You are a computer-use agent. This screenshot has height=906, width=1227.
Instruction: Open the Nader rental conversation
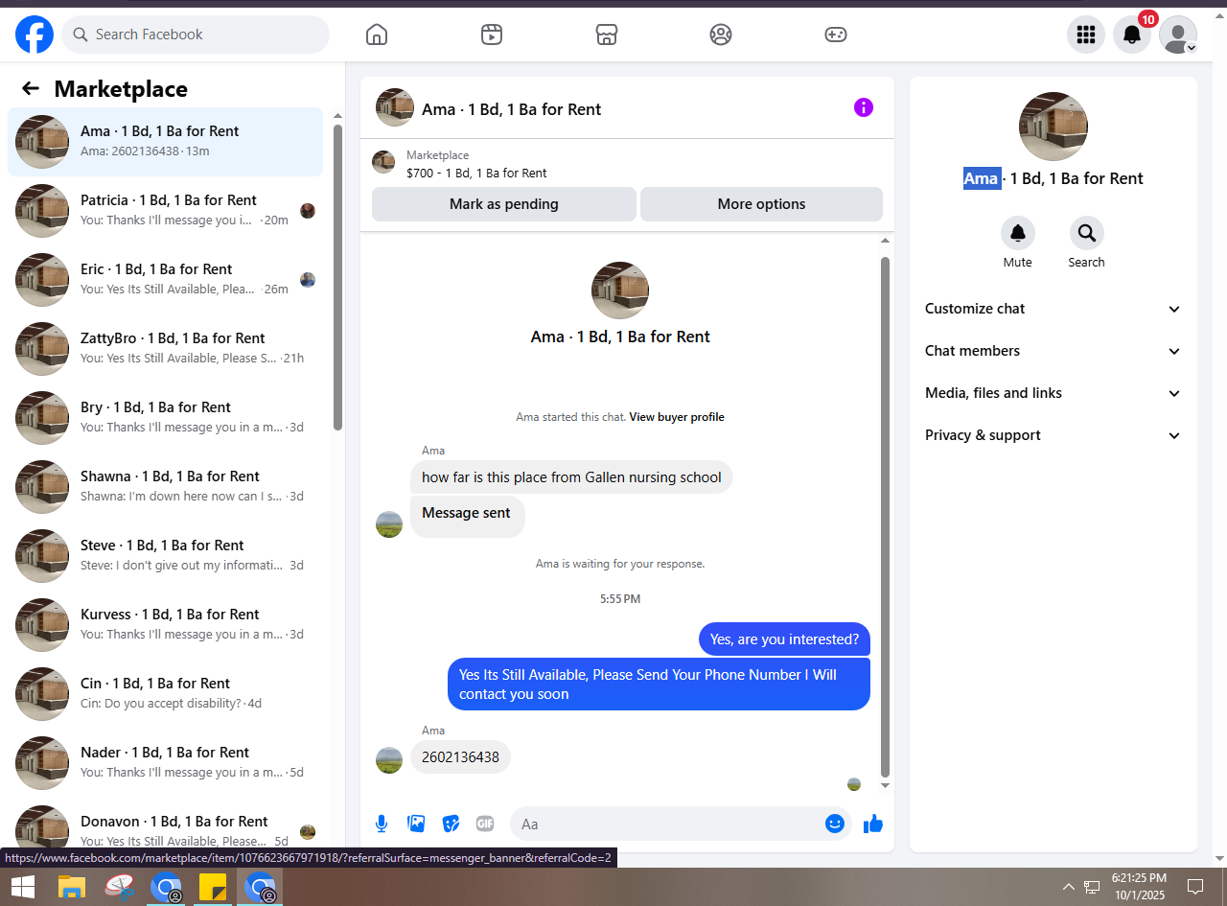point(166,763)
